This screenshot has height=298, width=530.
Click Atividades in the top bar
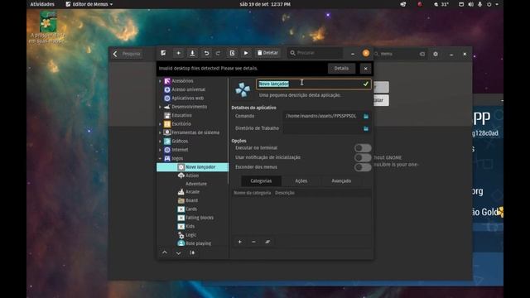(x=42, y=4)
